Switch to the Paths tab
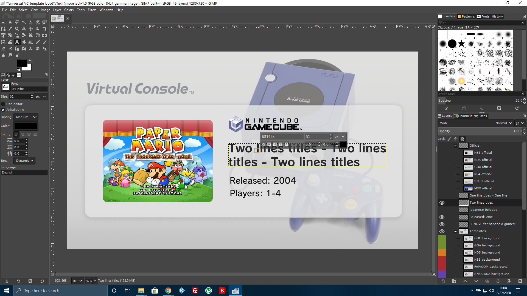 point(481,116)
